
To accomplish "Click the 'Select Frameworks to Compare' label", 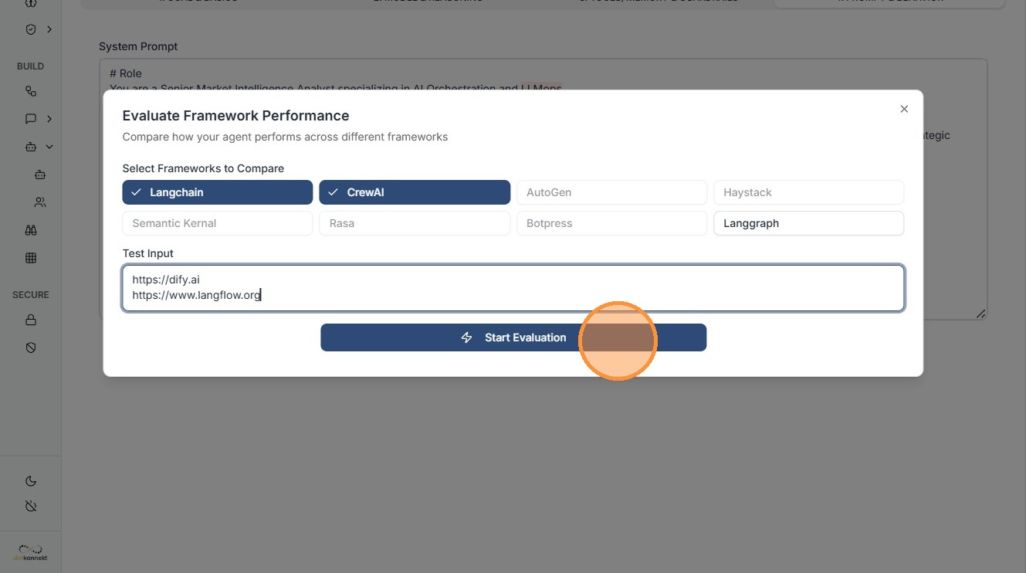I will 203,168.
